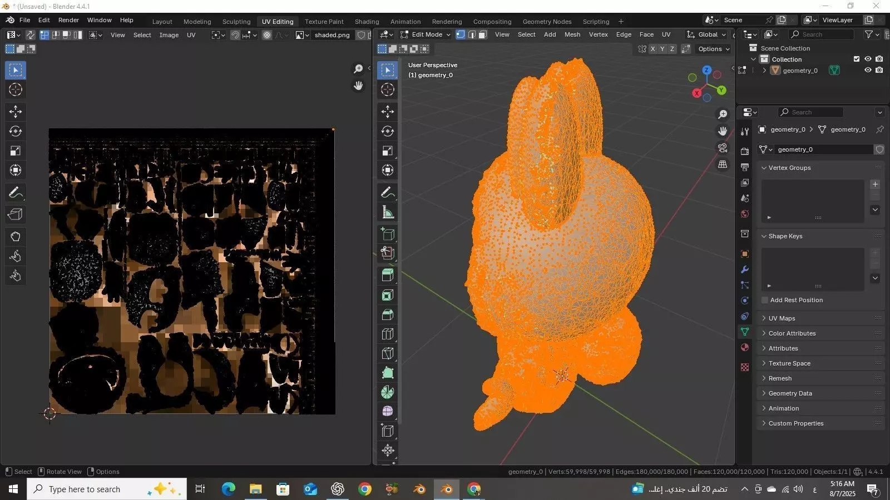Image resolution: width=890 pixels, height=500 pixels.
Task: Hide geometry_0 with its eye icon
Action: coord(868,71)
